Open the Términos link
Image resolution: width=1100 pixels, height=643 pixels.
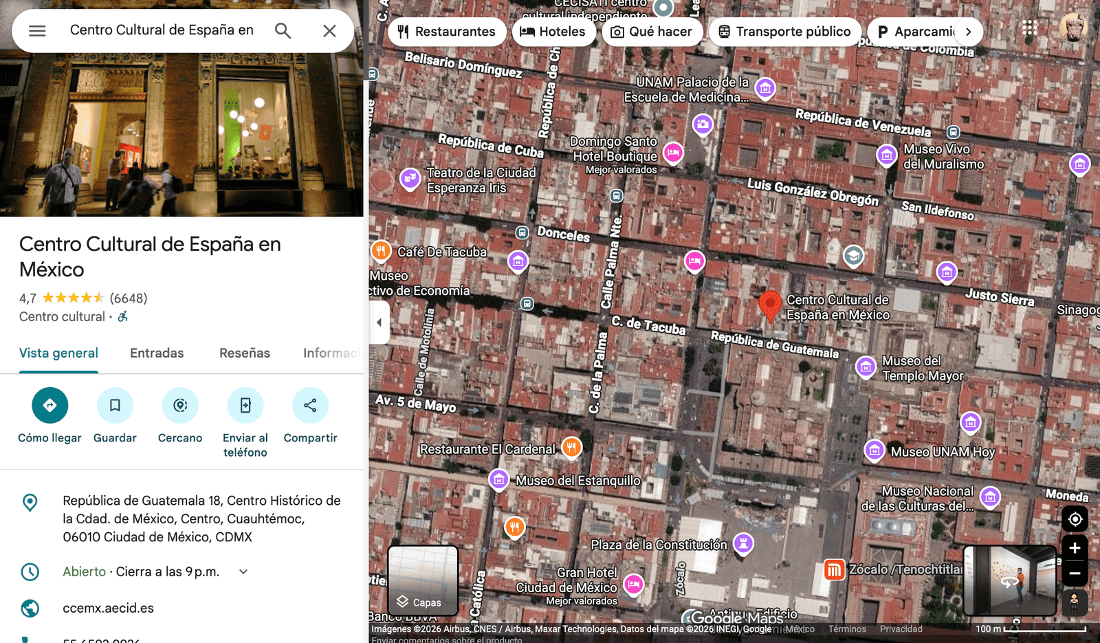point(847,629)
